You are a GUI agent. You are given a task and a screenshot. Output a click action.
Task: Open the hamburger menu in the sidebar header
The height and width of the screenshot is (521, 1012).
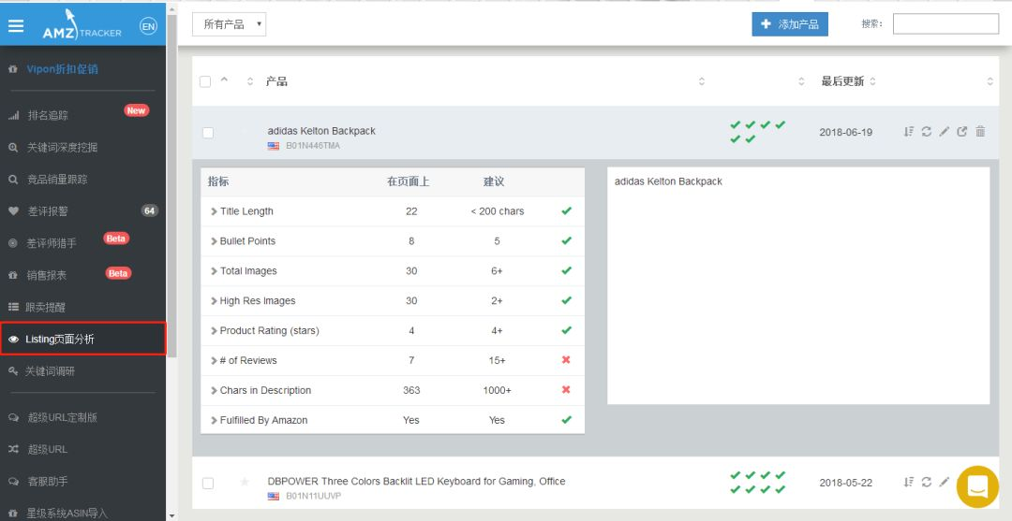(16, 26)
